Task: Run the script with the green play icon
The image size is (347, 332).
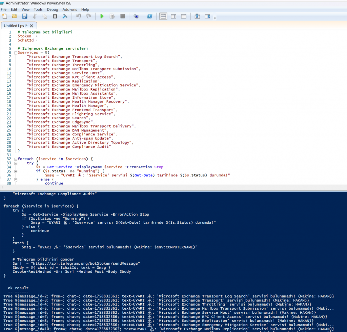Action: pyautogui.click(x=102, y=16)
